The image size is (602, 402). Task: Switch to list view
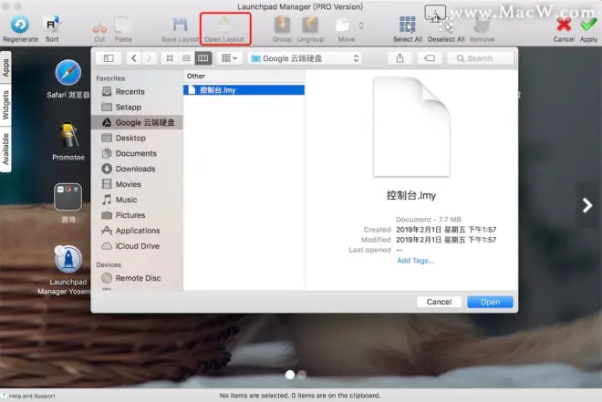tap(186, 58)
